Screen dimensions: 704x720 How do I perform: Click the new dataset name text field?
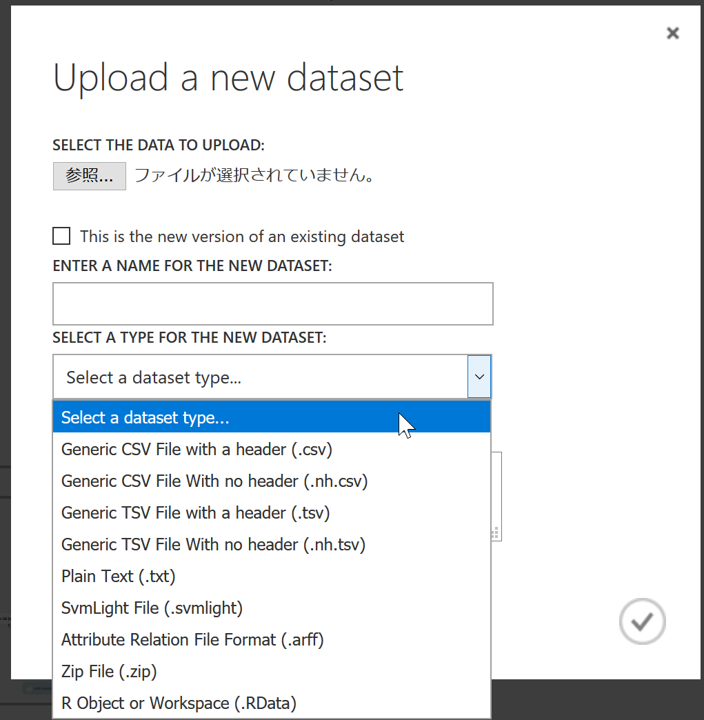[273, 303]
